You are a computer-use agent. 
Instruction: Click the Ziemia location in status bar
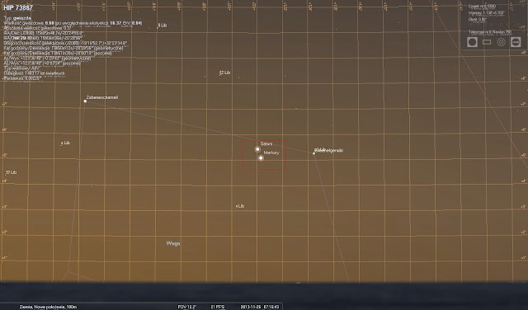tap(48, 307)
